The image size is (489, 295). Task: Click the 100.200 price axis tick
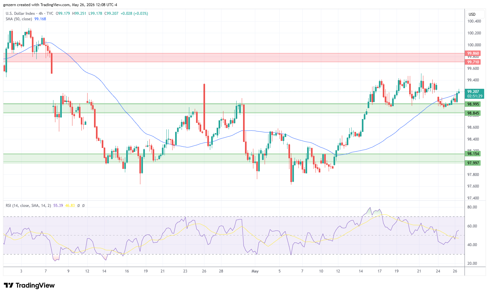coord(474,33)
